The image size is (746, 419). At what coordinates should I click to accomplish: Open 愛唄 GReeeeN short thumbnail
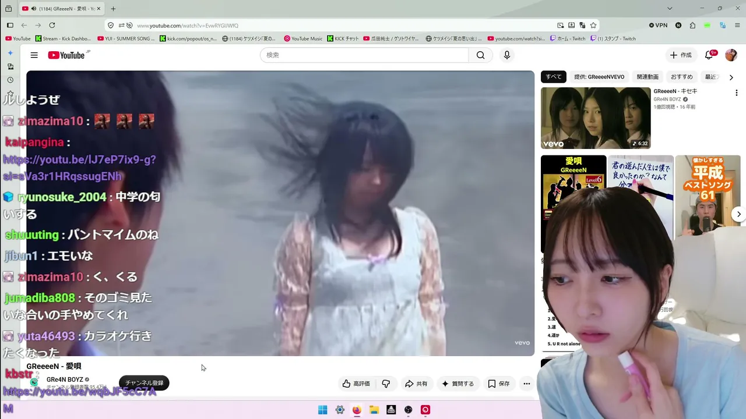click(x=573, y=204)
